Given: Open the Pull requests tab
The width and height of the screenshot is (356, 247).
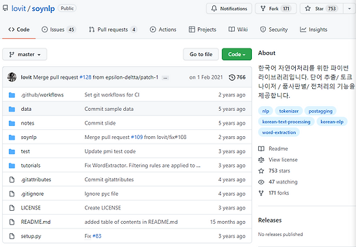Looking at the screenshot, I should (113, 29).
